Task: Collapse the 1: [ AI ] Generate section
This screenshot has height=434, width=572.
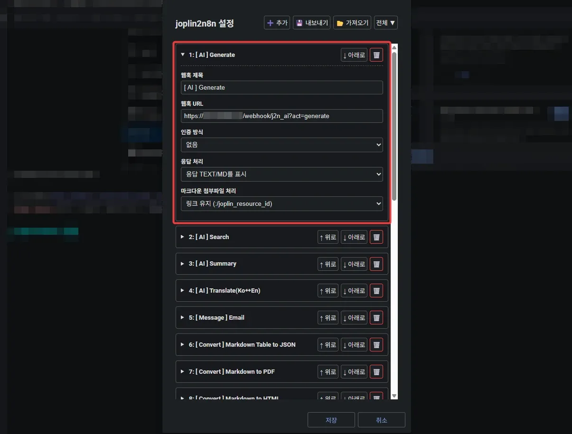Action: (x=183, y=55)
